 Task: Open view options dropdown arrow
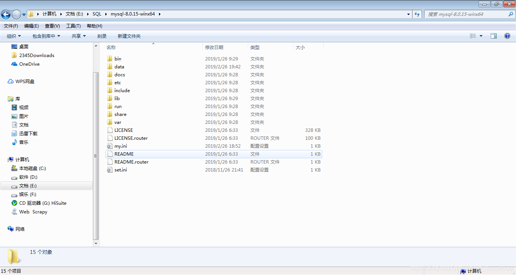tap(481, 36)
